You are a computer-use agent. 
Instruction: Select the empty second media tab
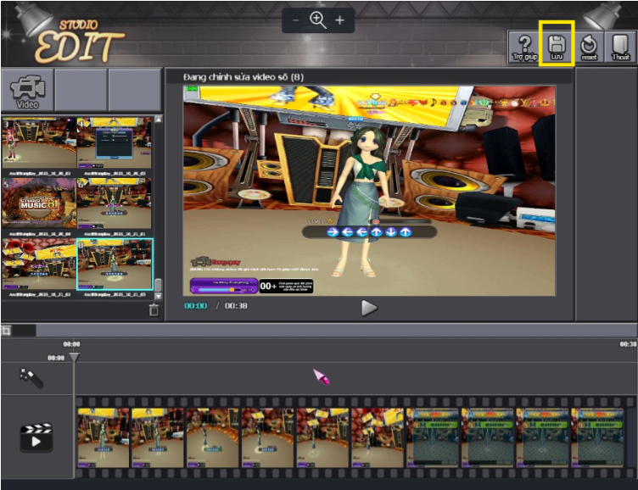[x=81, y=90]
